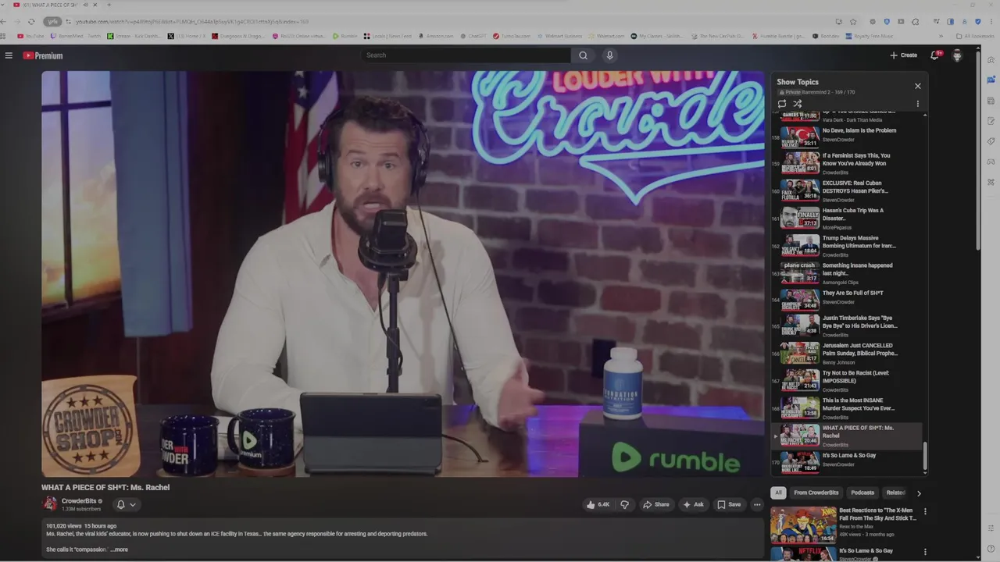This screenshot has height=562, width=1000.
Task: Share this video
Action: (x=656, y=504)
